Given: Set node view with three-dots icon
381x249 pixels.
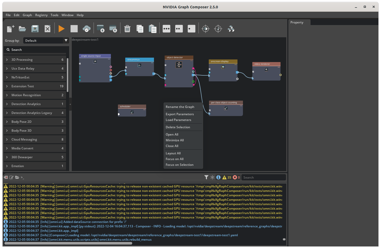Looking at the screenshot, I should pyautogui.click(x=166, y=29).
